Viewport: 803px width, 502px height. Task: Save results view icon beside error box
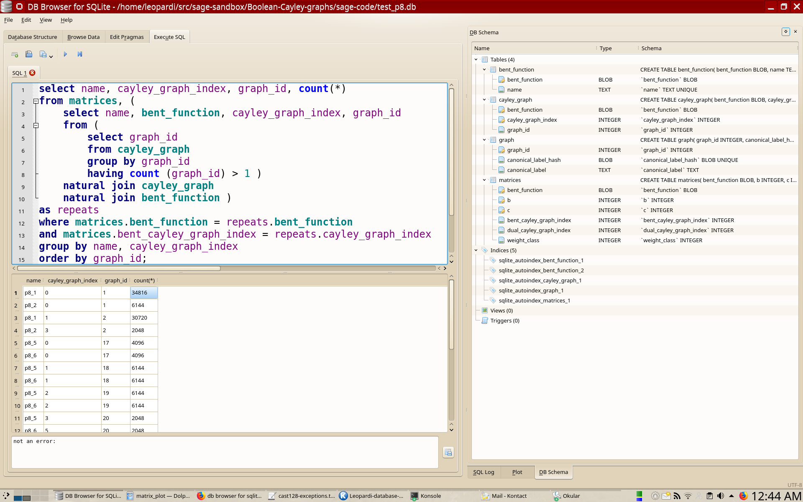tap(448, 452)
